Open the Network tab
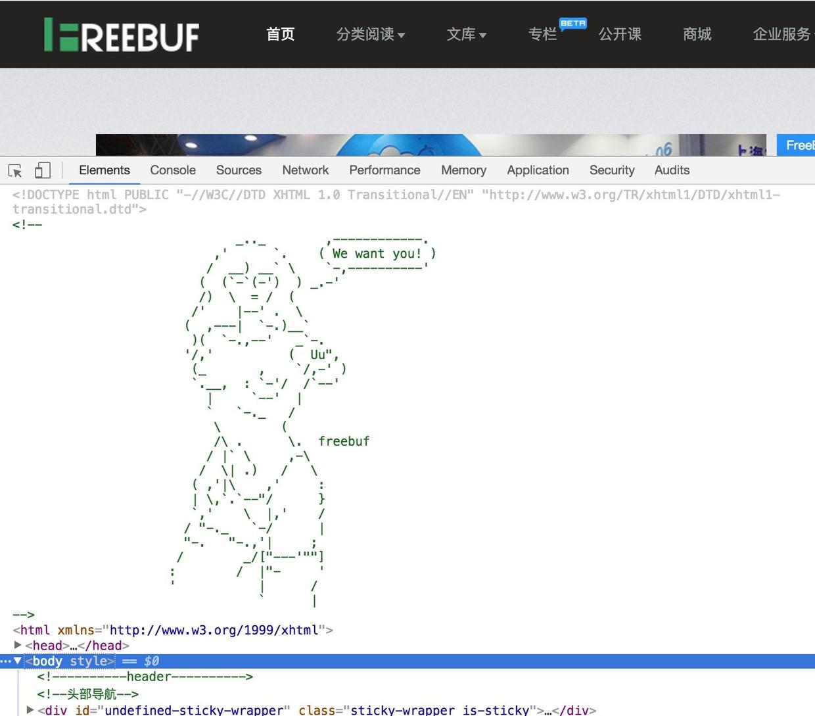Screen dimensions: 815x716 tap(306, 170)
